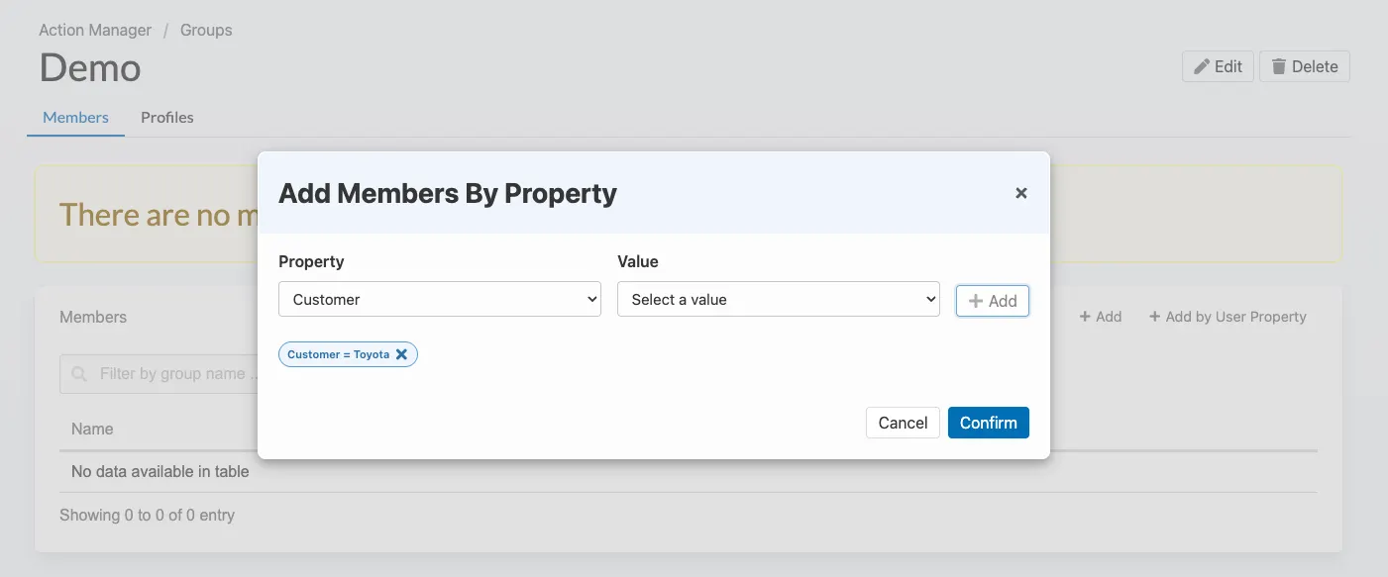The height and width of the screenshot is (577, 1388).
Task: Select the Members tab
Action: 75,117
